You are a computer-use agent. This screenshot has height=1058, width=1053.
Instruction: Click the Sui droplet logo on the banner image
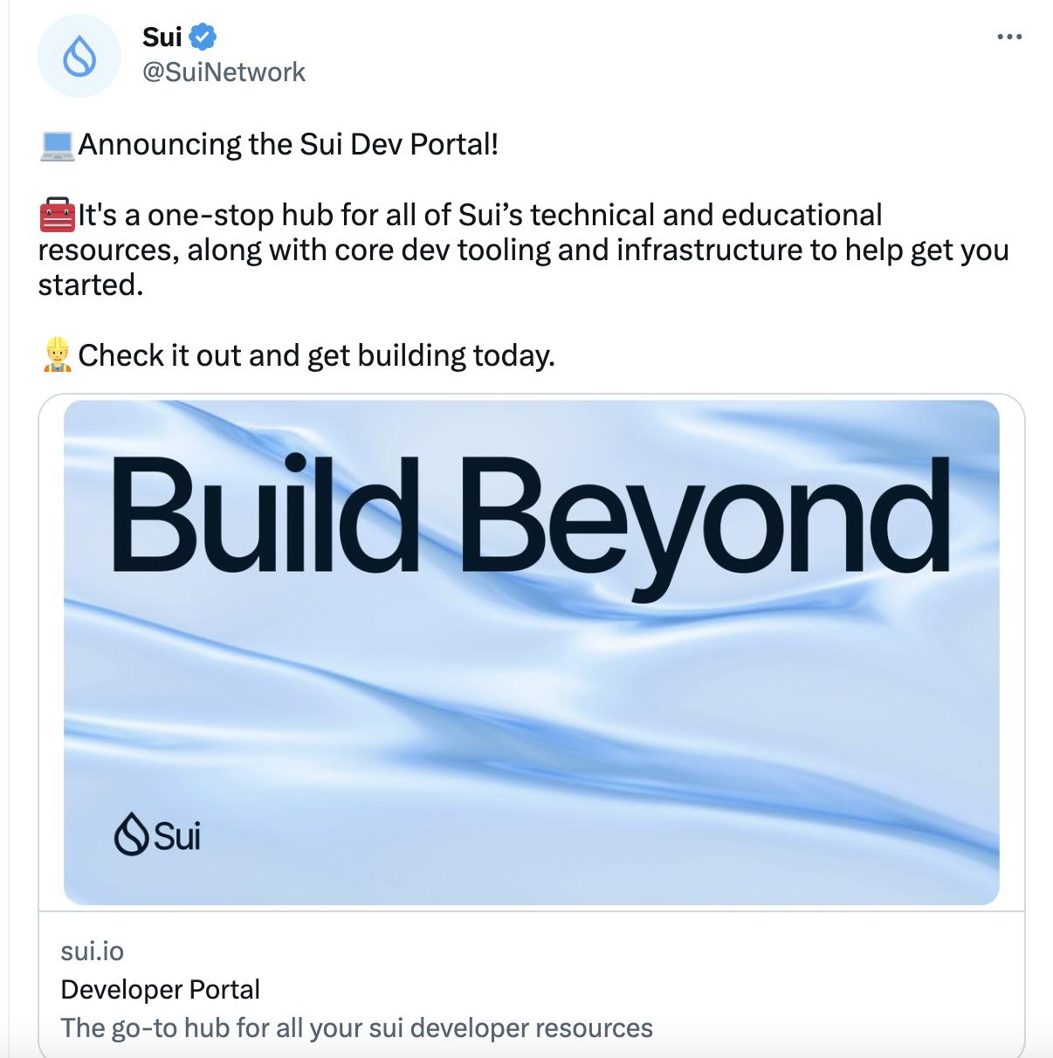(x=129, y=835)
